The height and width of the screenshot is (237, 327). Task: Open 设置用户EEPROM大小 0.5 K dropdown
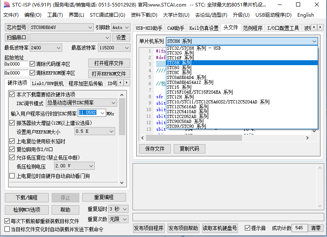(x=95, y=131)
